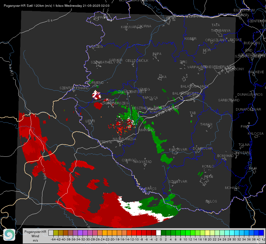Select the white swatch in the wind legend
The height and width of the screenshot is (244, 266).
point(158,233)
